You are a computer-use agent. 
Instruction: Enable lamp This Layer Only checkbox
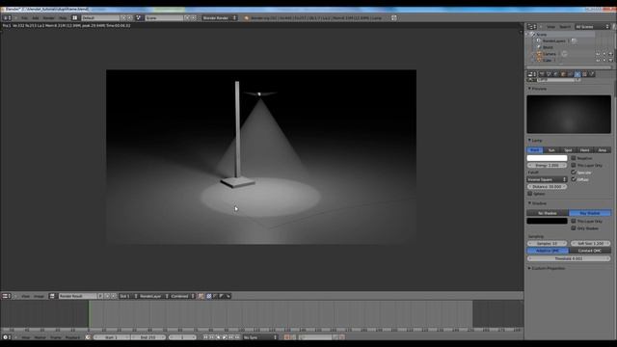point(574,165)
